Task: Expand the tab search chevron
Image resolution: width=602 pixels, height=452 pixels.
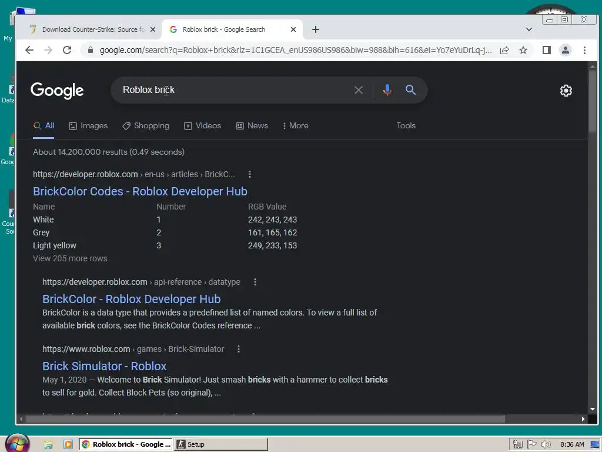Action: pos(529,29)
